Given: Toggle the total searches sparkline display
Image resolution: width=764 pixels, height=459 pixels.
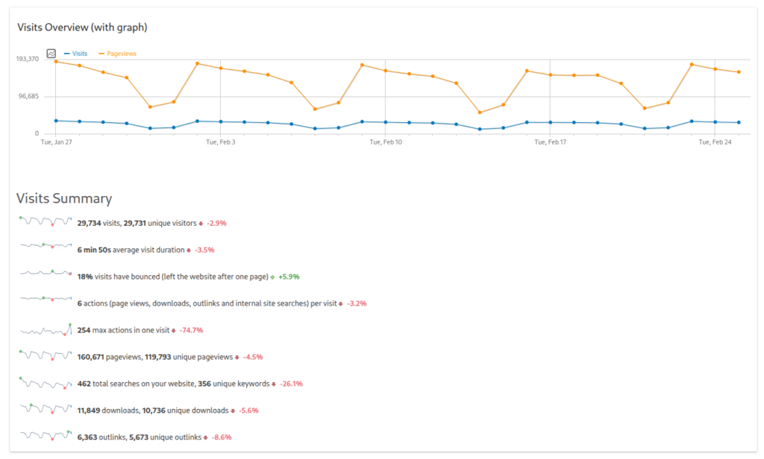Looking at the screenshot, I should pos(45,383).
